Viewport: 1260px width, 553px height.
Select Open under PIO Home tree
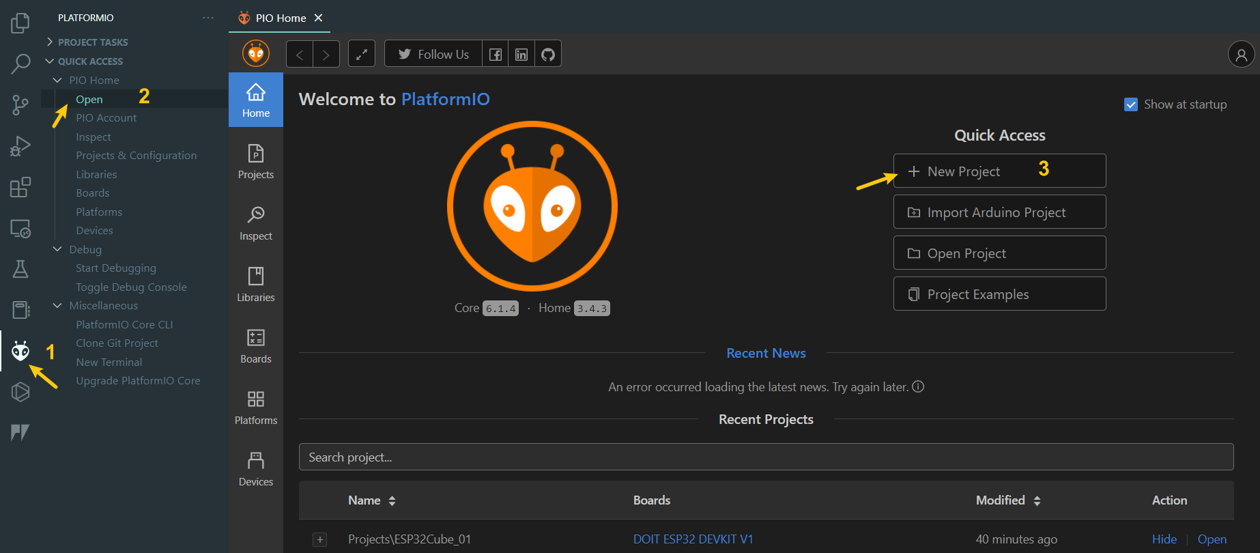click(89, 99)
